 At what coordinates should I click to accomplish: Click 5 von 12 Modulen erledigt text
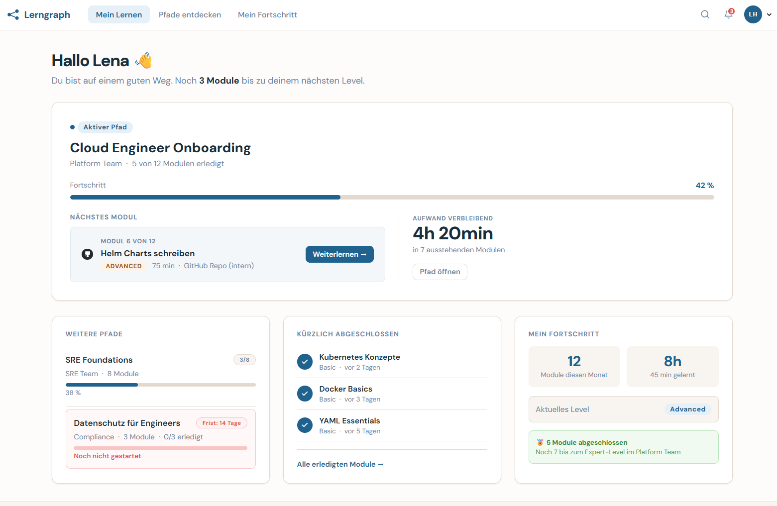pos(178,164)
